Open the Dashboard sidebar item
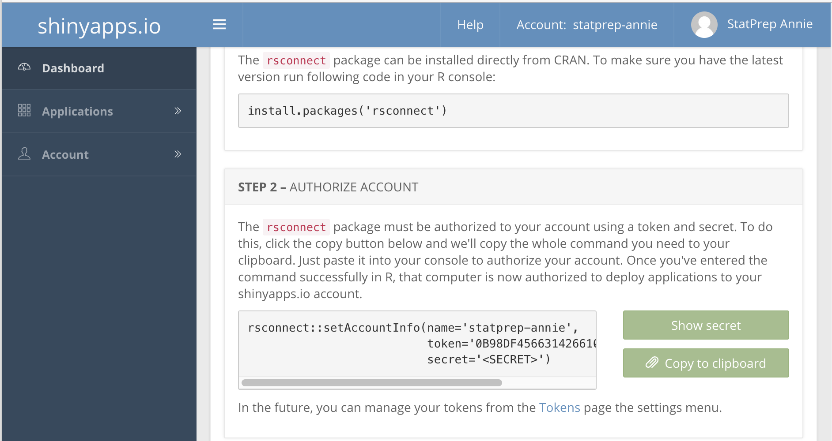832x441 pixels. tap(73, 68)
